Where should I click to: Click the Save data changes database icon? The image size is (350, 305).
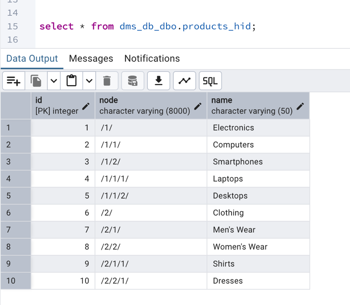[133, 81]
